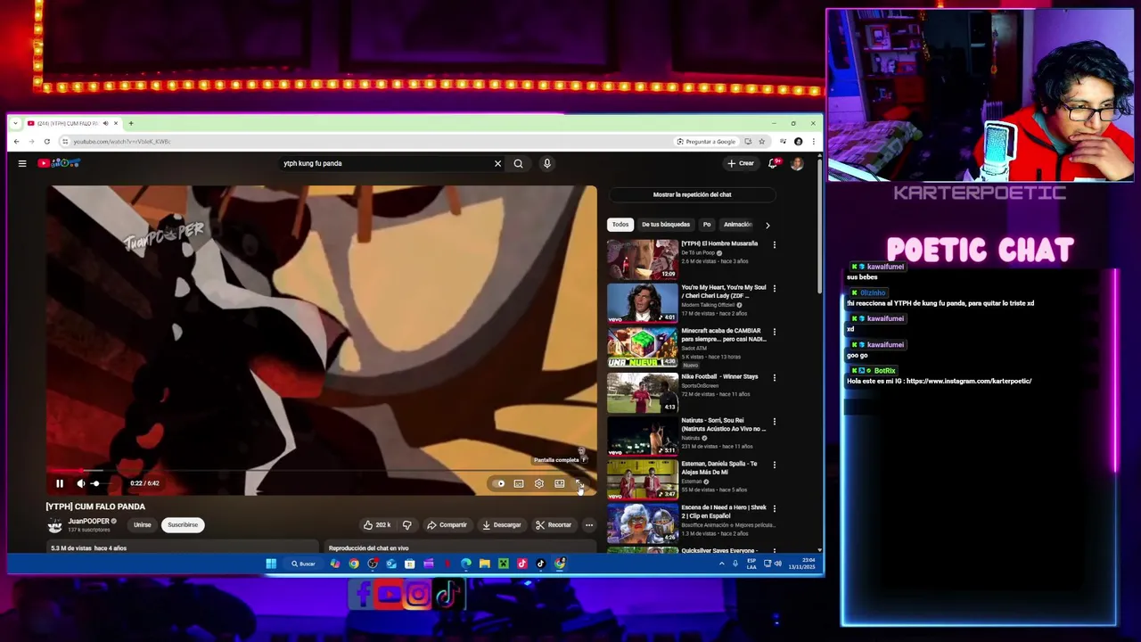Viewport: 1141px width, 642px height.
Task: Click the Descargar button
Action: coord(502,525)
